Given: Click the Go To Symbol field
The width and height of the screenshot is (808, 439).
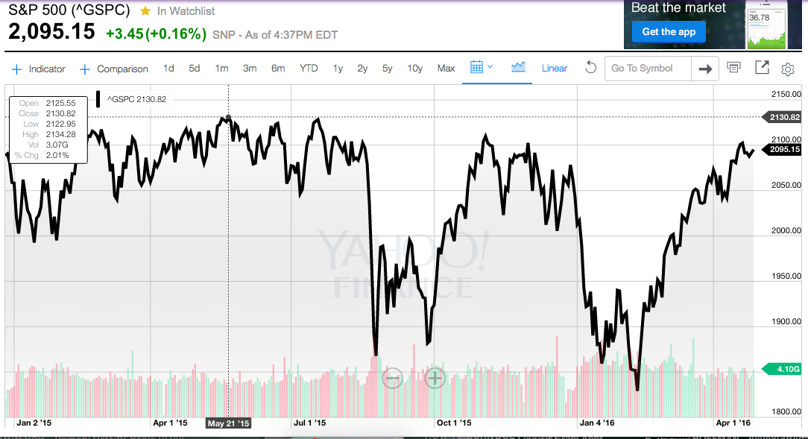Looking at the screenshot, I should pos(646,69).
